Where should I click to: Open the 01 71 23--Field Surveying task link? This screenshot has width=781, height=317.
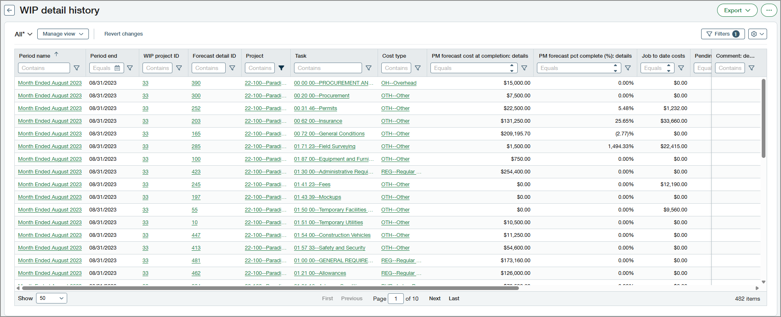(x=324, y=146)
